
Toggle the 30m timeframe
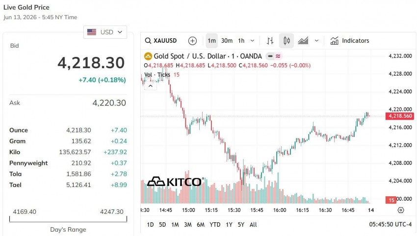(x=227, y=41)
